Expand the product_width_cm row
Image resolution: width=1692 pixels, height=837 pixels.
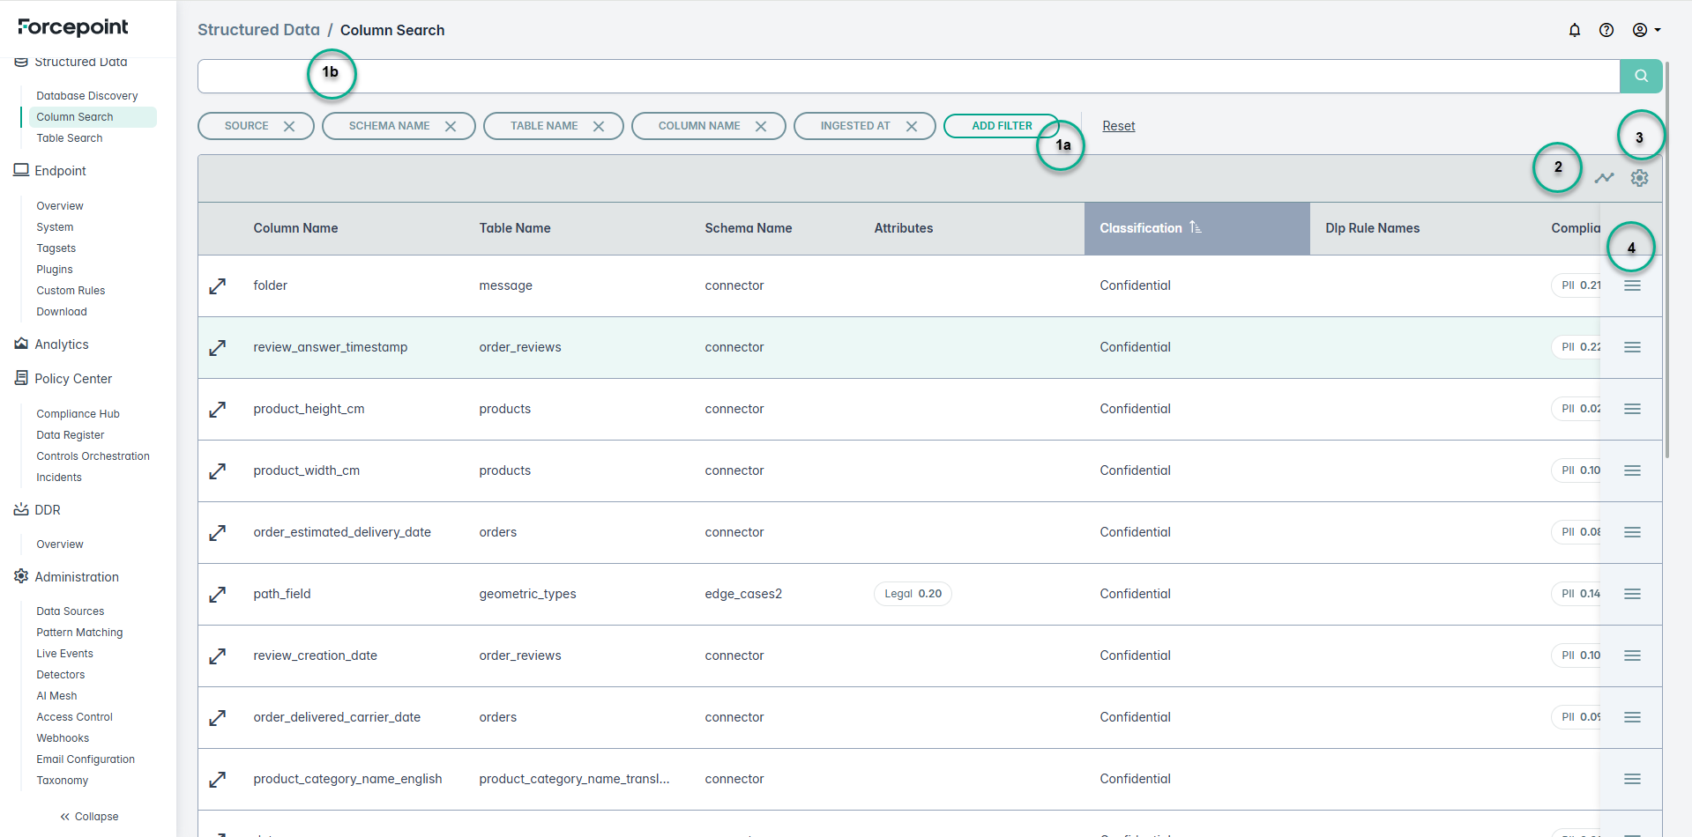[218, 471]
